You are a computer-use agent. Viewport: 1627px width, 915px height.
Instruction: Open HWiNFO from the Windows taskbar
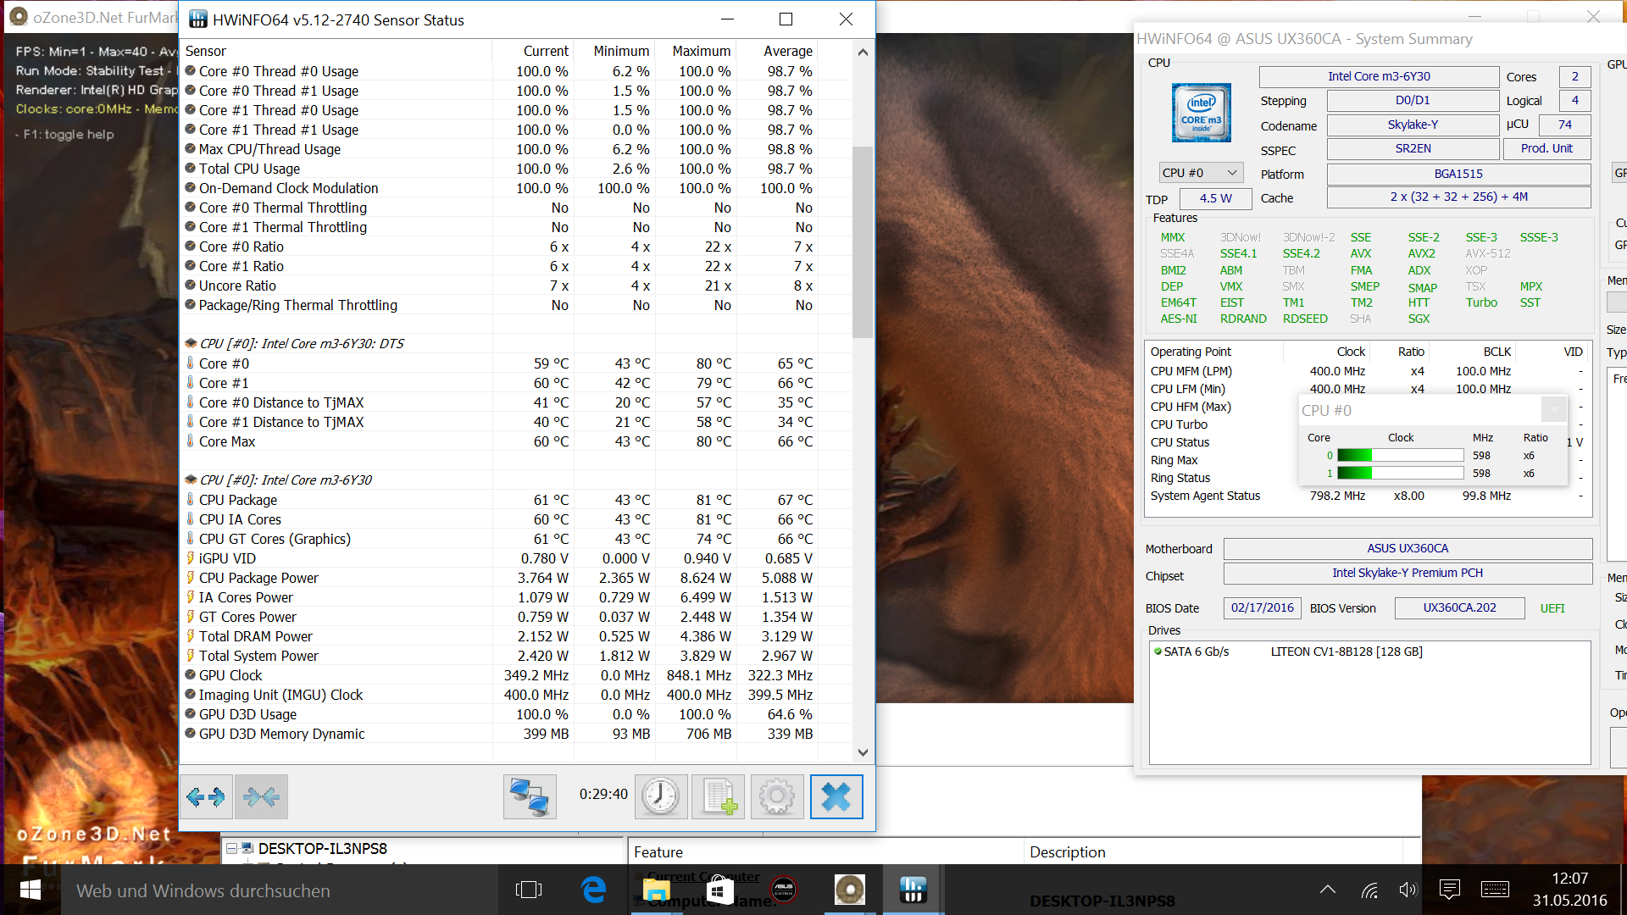tap(913, 890)
